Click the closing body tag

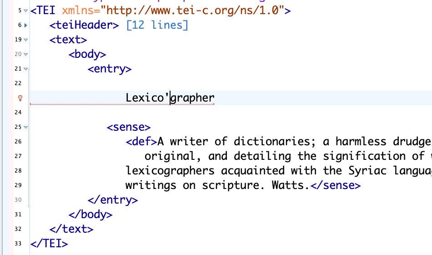(x=90, y=214)
